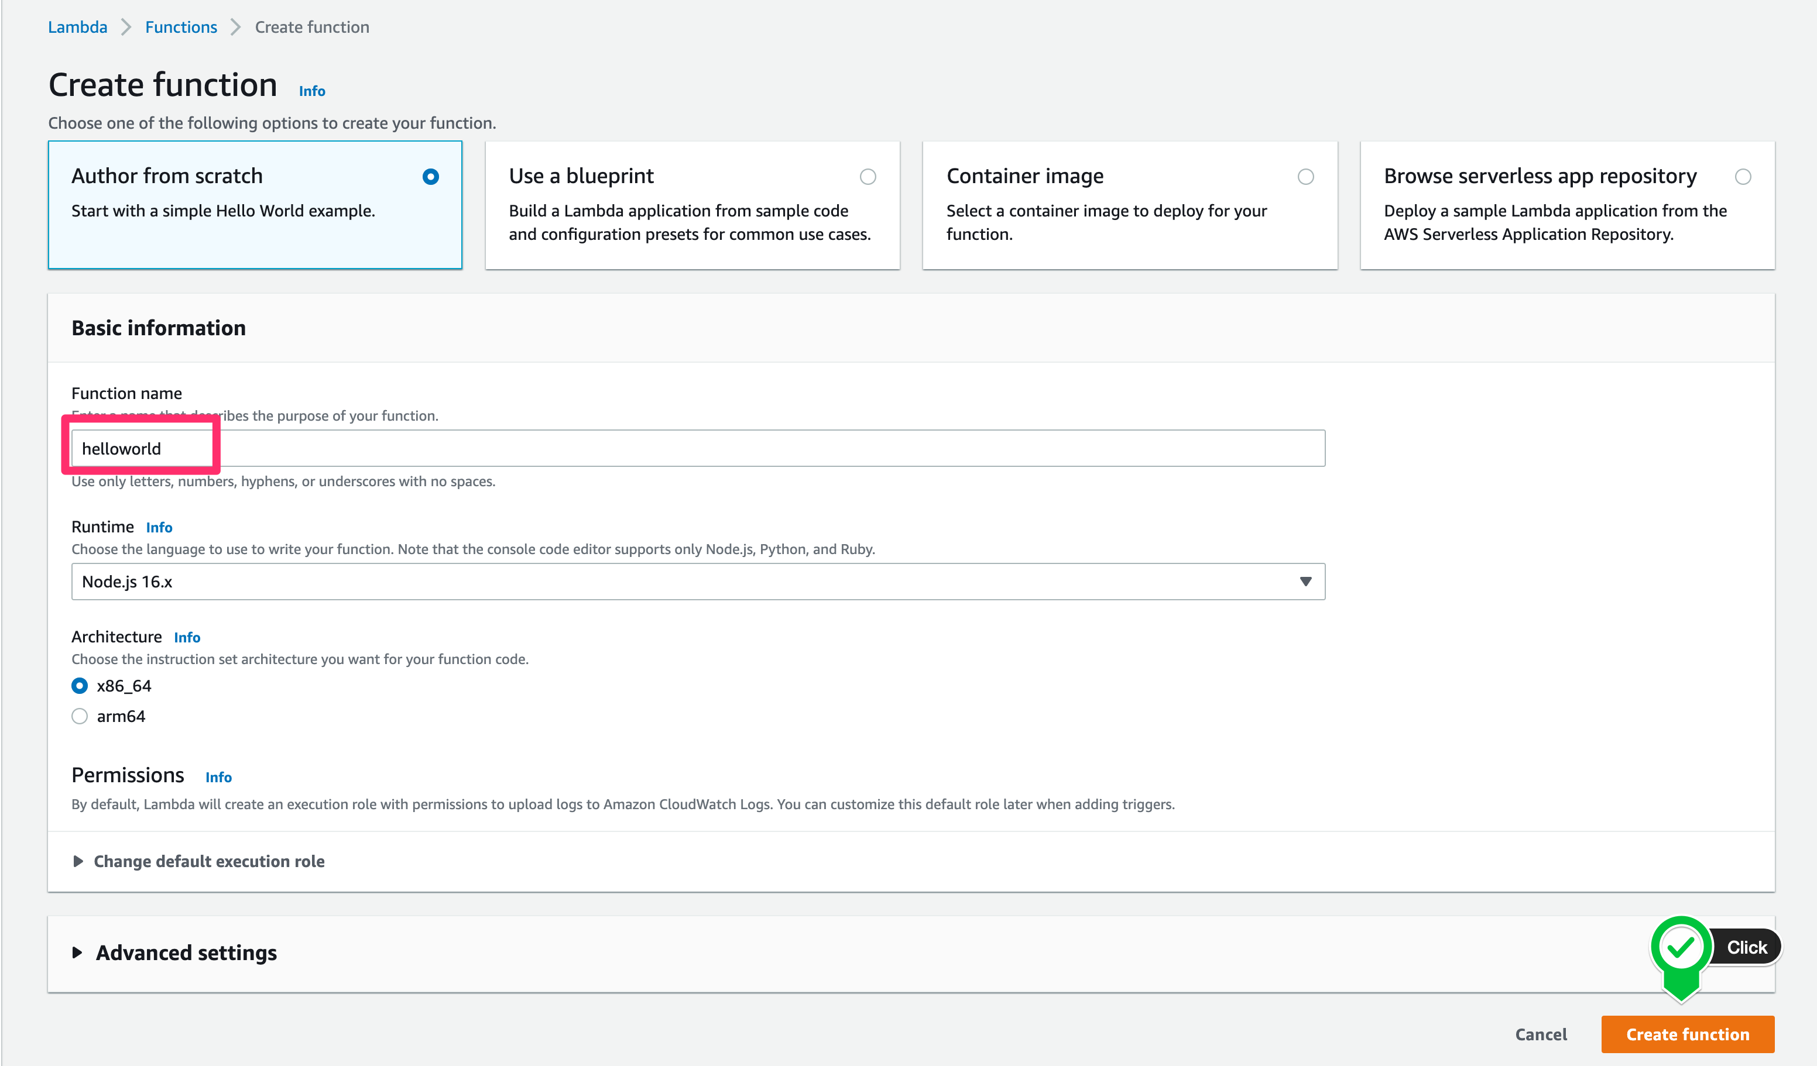1817x1066 pixels.
Task: Open the Architecture Info link
Action: click(x=187, y=637)
